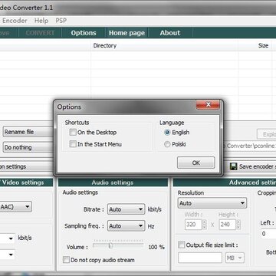Open the audio Bitrate dropdown
276x276 pixels.
click(127, 209)
